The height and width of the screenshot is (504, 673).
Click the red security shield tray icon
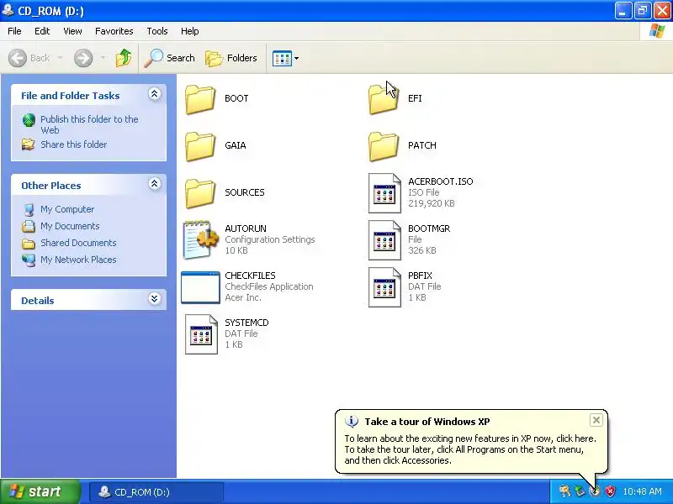tap(610, 491)
